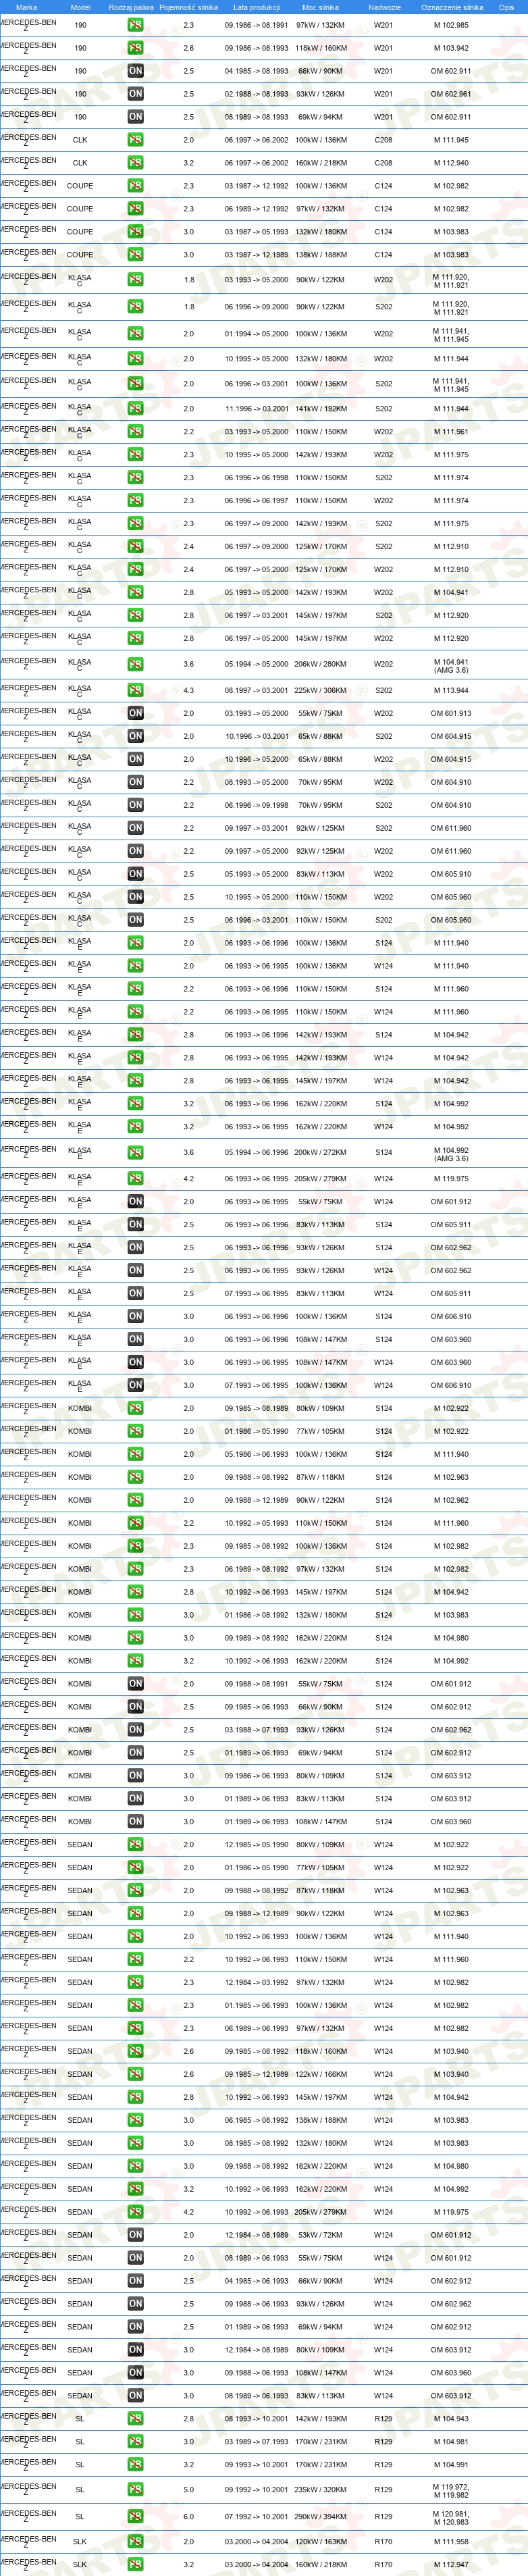Click the ON icon for KOMBI OM 601.912

[x=135, y=1683]
